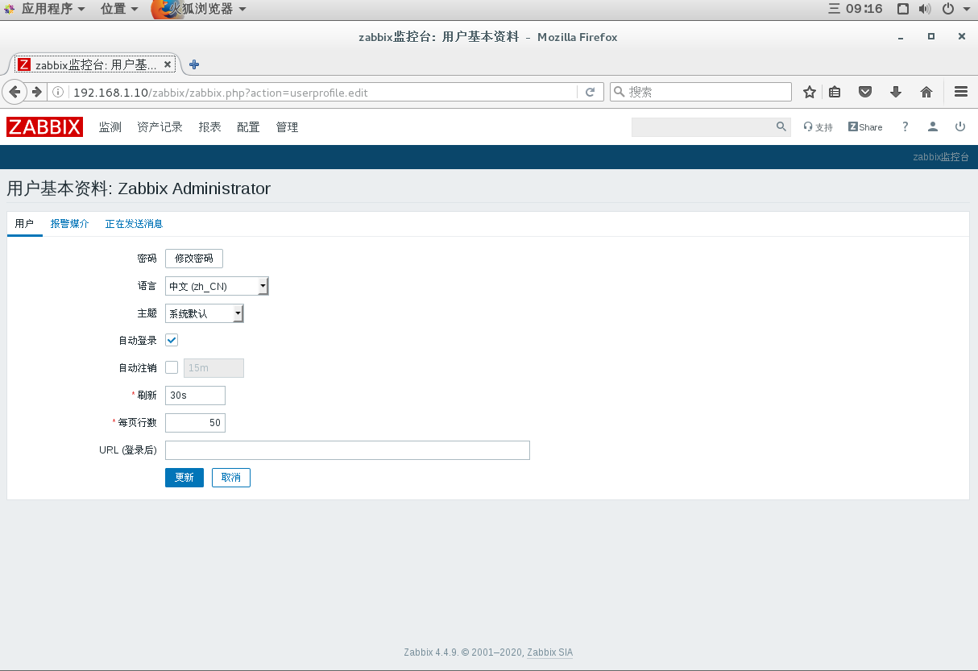Click the Firefox address bar URL
The image size is (978, 671).
[x=220, y=93]
